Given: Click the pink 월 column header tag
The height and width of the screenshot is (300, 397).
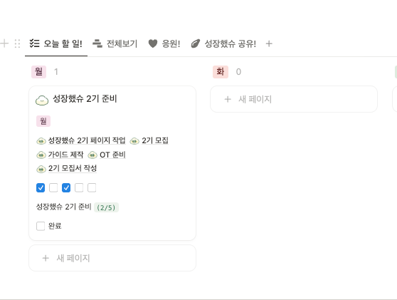Looking at the screenshot, I should pos(38,72).
